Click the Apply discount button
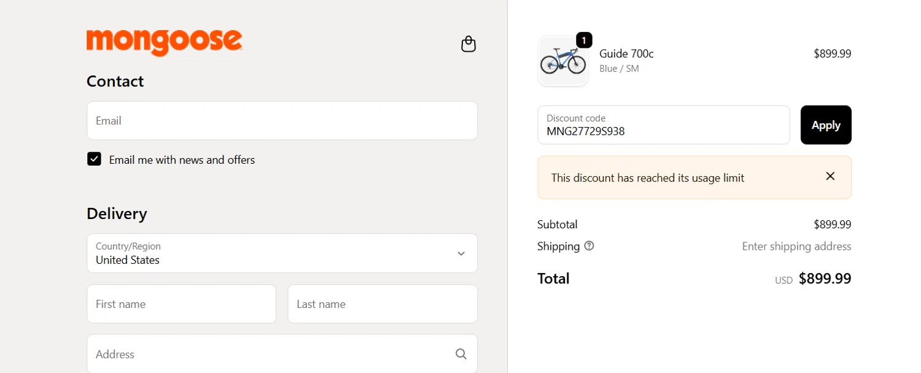 pyautogui.click(x=826, y=125)
